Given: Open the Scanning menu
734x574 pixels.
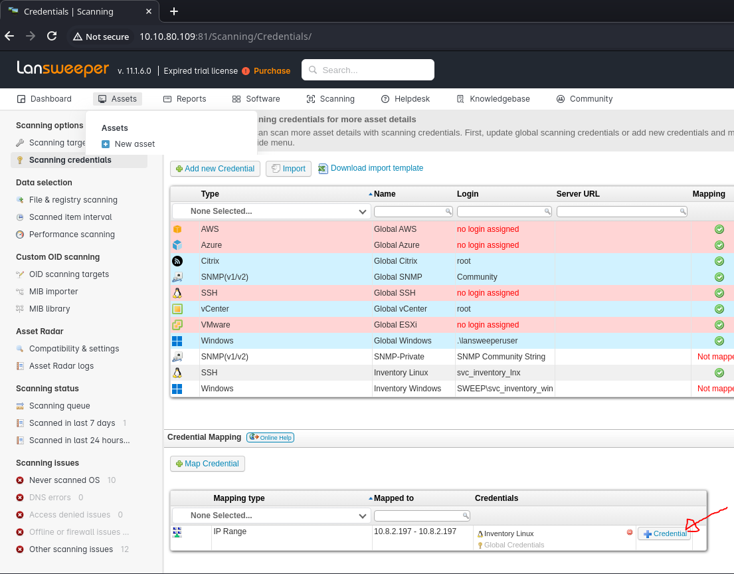Looking at the screenshot, I should pos(331,99).
